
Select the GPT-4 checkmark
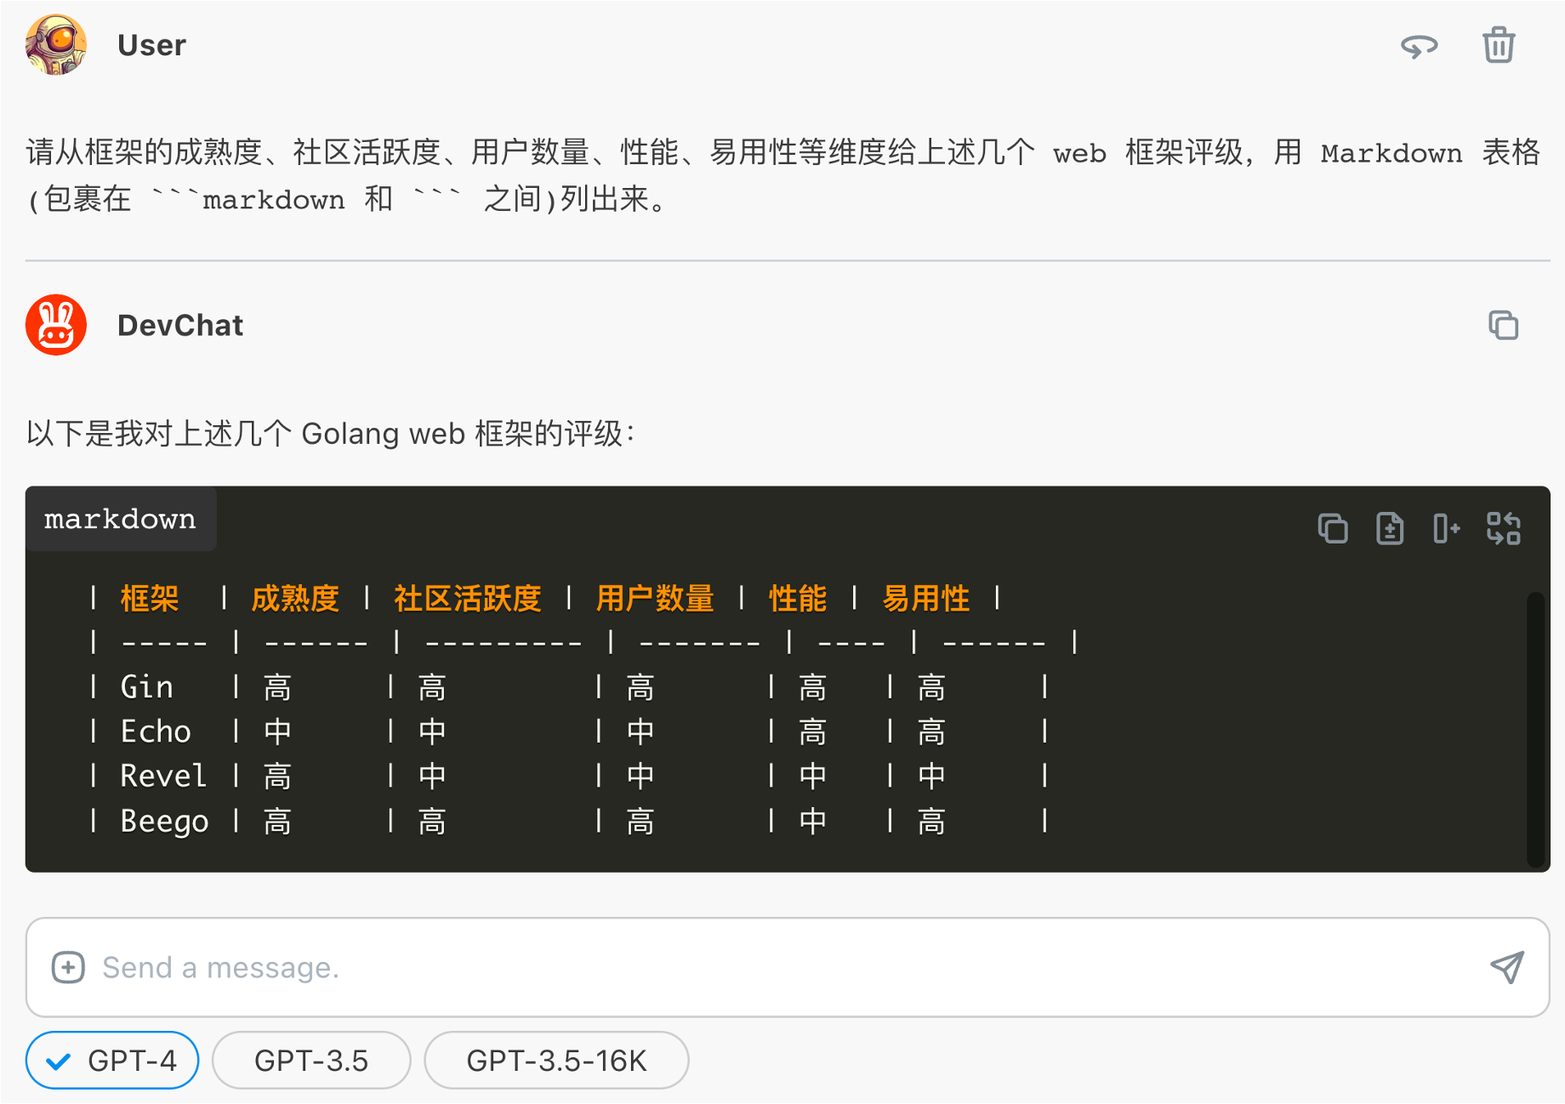(58, 1060)
